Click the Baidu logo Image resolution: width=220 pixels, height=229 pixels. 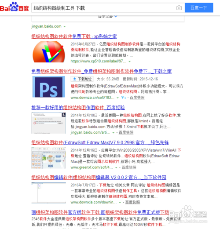[x=15, y=7]
